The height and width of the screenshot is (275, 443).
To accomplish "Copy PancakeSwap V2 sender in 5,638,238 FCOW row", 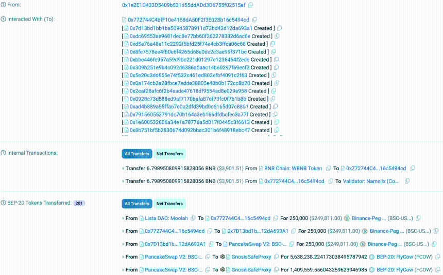I will click(208, 256).
